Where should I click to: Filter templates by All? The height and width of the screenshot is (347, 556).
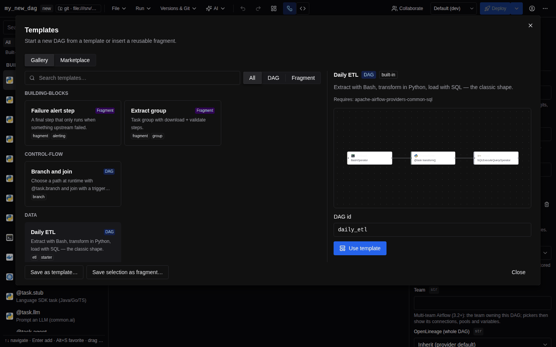coord(252,78)
